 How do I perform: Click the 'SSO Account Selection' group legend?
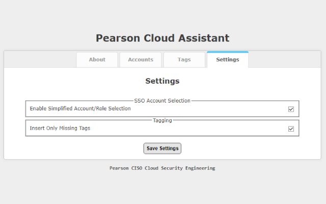[162, 101]
